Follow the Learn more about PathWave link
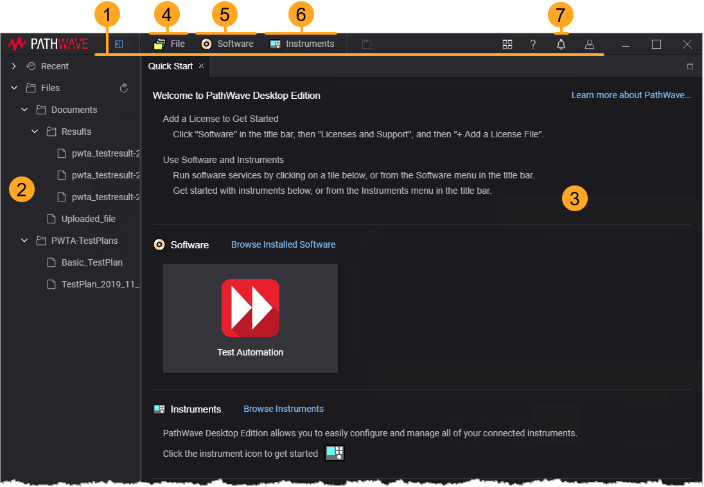 tap(631, 95)
